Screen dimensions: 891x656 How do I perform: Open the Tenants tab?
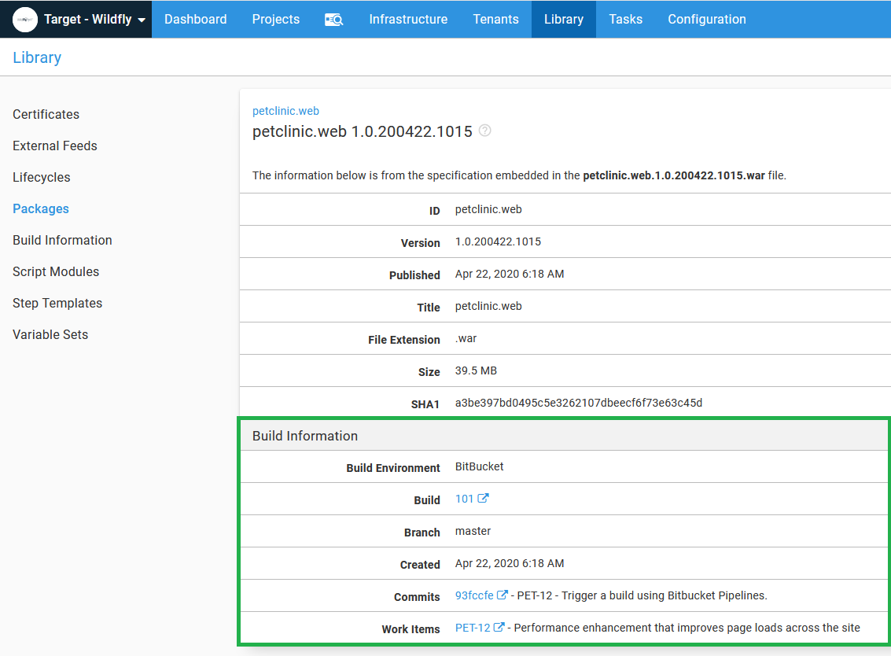[495, 19]
